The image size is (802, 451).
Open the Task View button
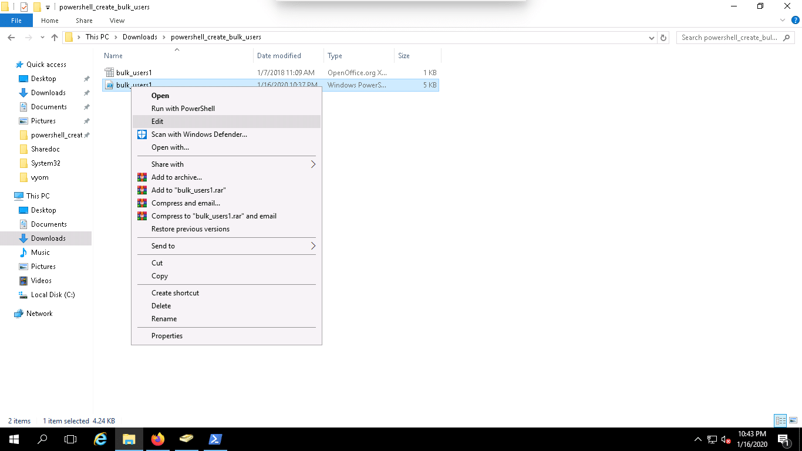[70, 439]
